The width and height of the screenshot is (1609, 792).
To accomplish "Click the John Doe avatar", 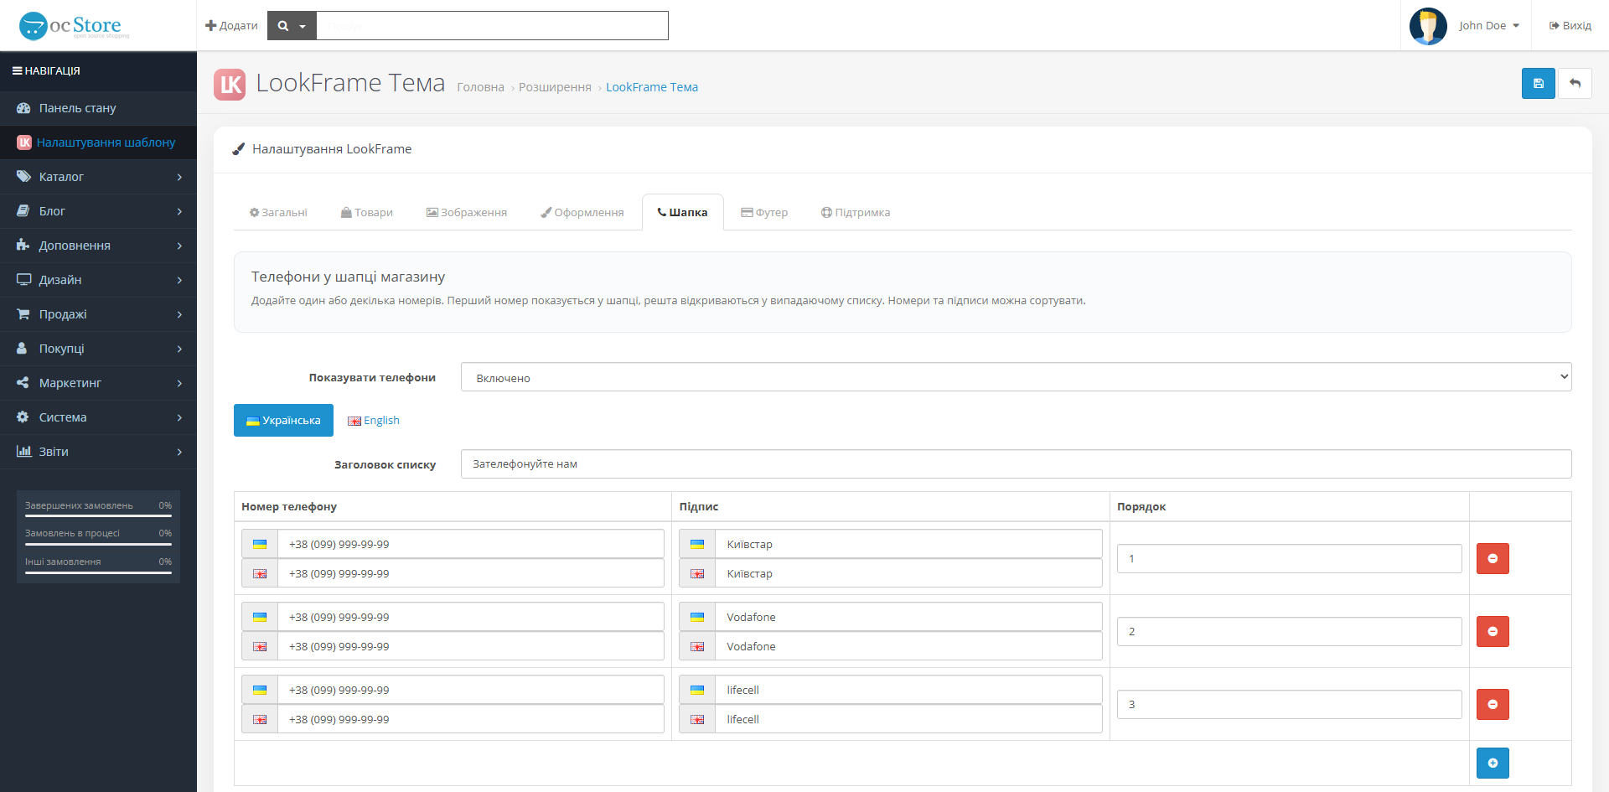I will [1428, 26].
